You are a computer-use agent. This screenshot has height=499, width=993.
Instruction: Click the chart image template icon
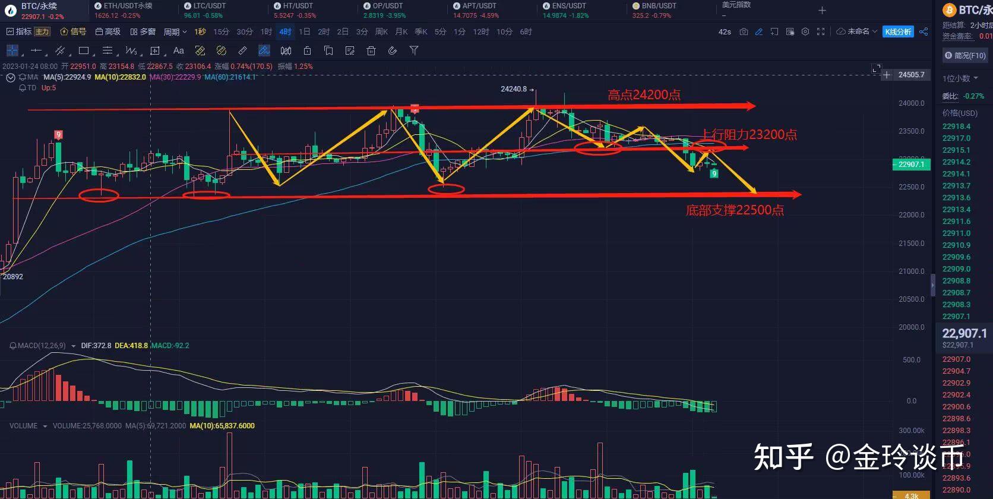pos(790,31)
